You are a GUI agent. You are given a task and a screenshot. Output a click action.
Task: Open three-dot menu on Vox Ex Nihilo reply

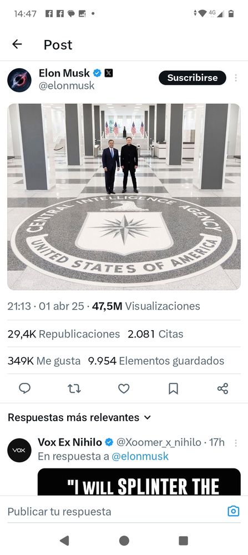click(x=236, y=443)
